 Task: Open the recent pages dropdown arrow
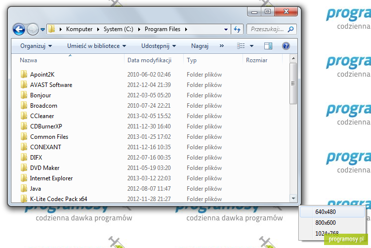tap(42, 30)
